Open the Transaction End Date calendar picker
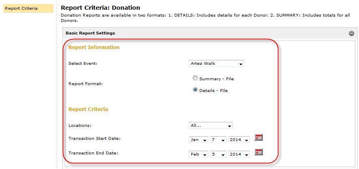The image size is (359, 169). [259, 152]
